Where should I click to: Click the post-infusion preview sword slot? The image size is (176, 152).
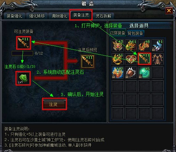click(x=87, y=62)
